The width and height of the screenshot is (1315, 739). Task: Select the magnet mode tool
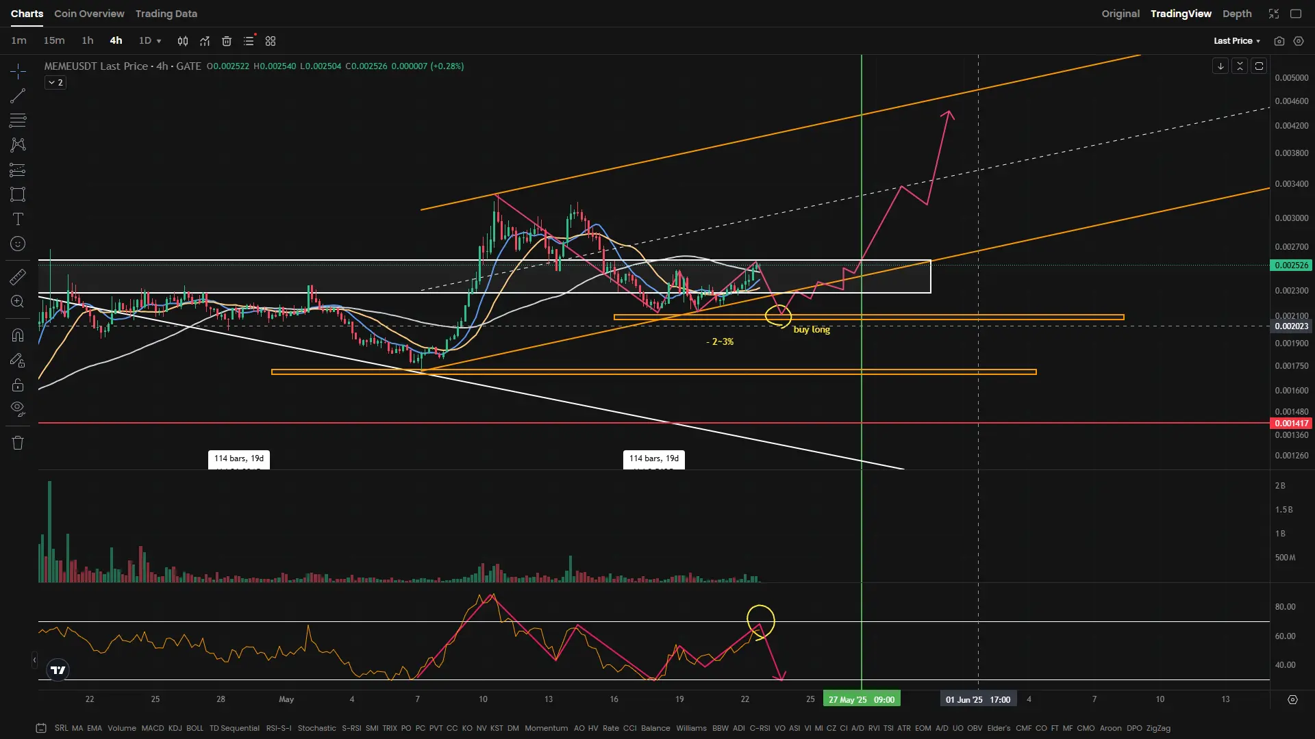[18, 335]
